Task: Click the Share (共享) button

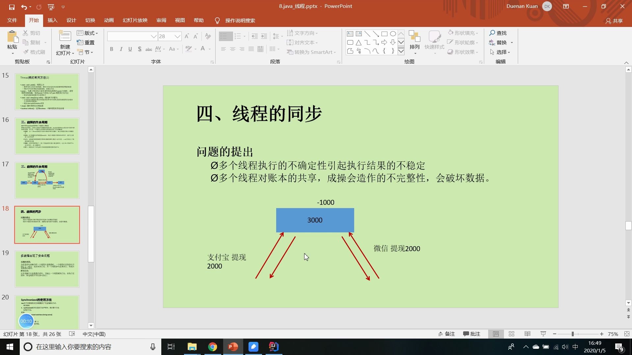Action: [x=614, y=21]
